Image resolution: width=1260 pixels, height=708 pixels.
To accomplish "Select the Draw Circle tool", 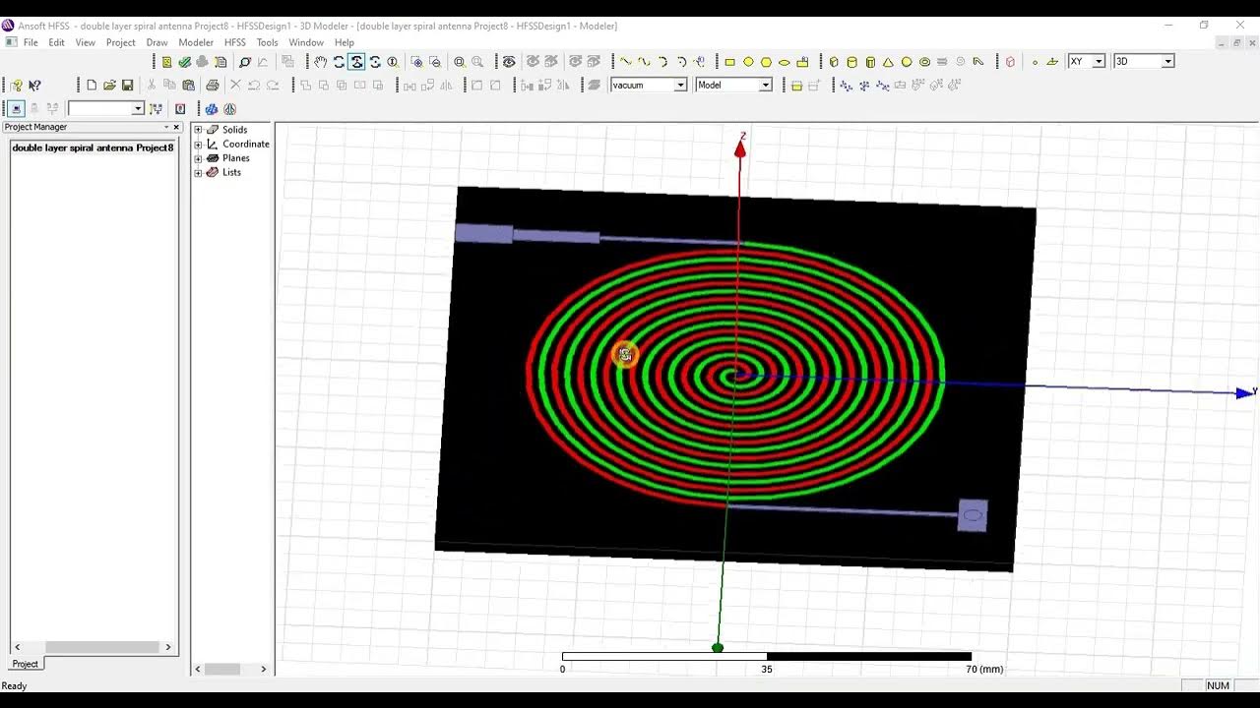I will coord(748,62).
